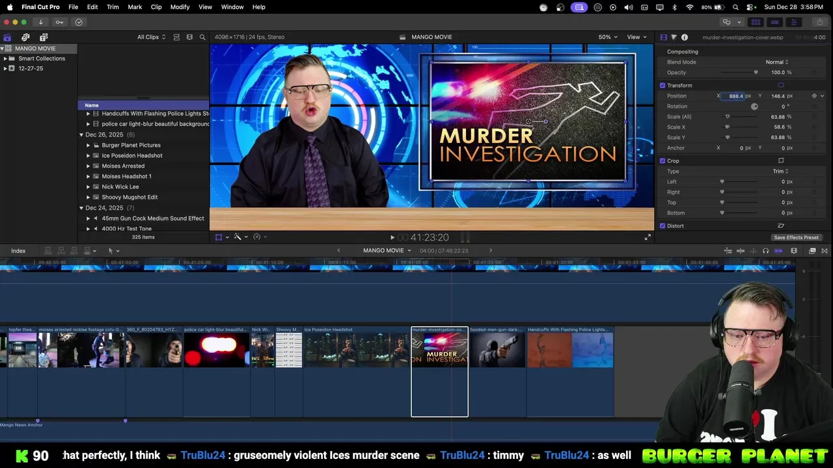Expand Smart Collections folder
The image size is (833, 468).
(5, 58)
